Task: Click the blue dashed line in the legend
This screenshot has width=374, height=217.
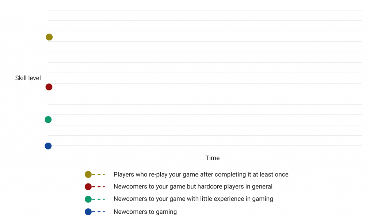Action: click(99, 212)
